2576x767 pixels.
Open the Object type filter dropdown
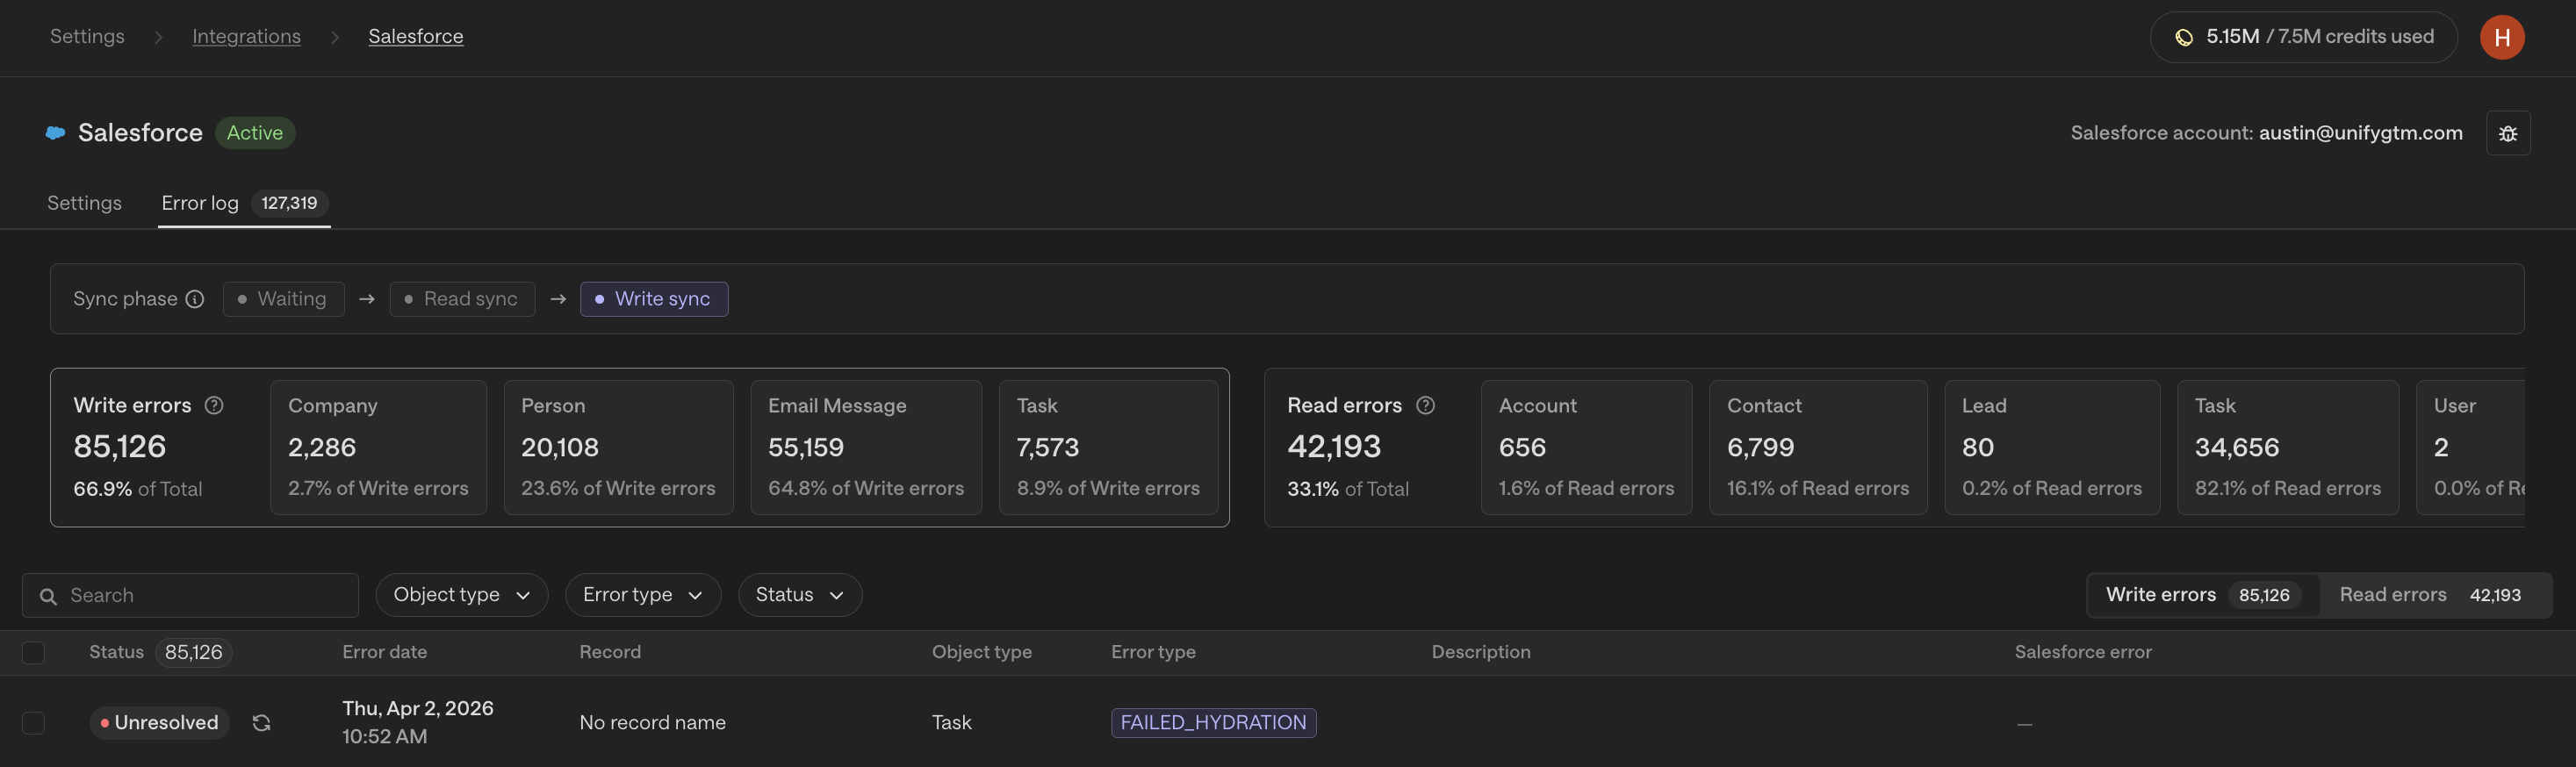[462, 595]
